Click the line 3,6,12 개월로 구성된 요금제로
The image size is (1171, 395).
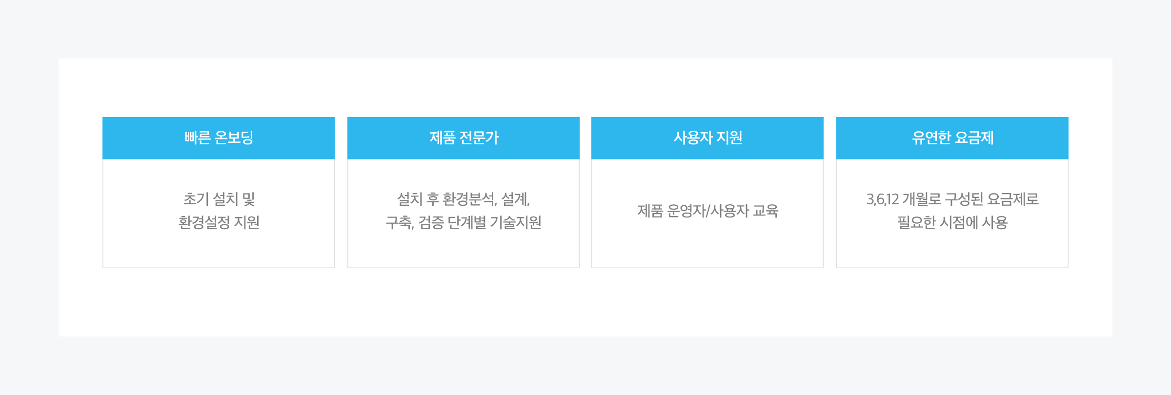pos(952,199)
